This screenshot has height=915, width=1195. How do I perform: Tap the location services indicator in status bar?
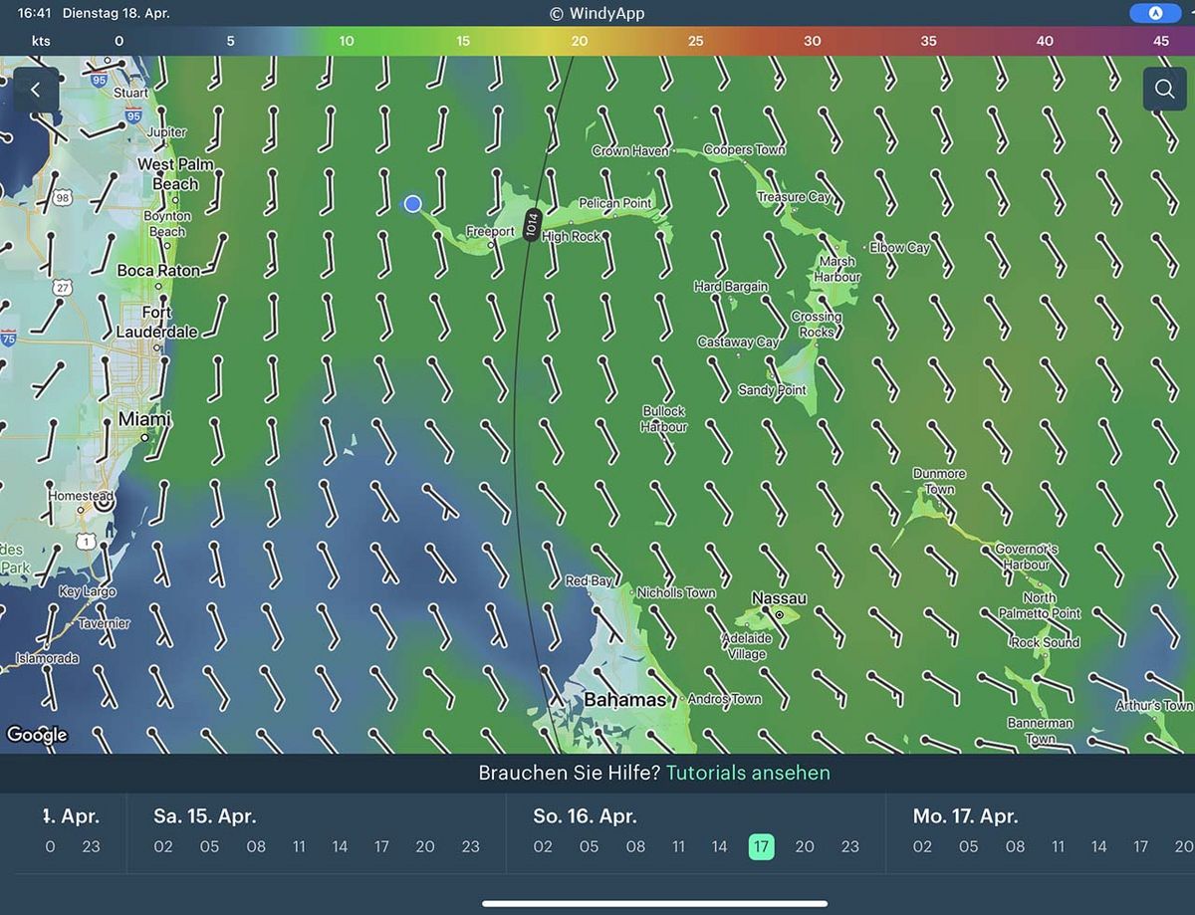1155,13
